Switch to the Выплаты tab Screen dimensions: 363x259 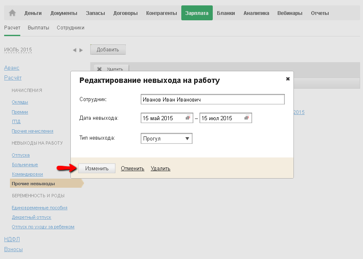pyautogui.click(x=38, y=28)
